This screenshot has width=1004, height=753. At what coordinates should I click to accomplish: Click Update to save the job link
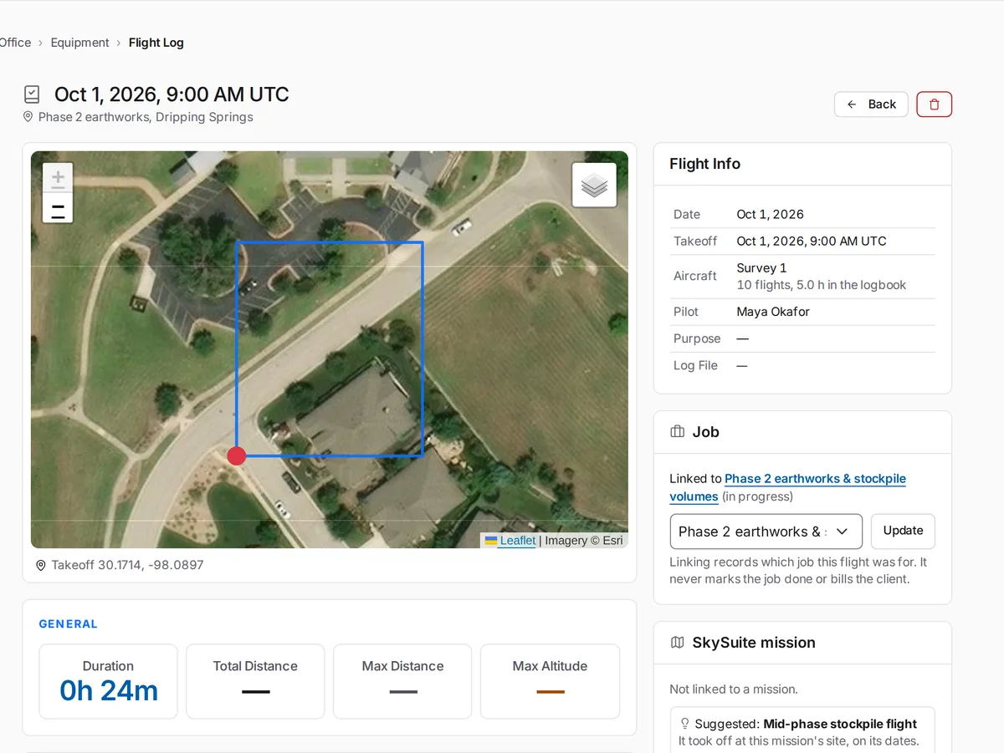point(903,531)
